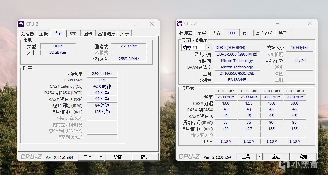Image resolution: width=328 pixels, height=175 pixels.
Task: Click the 2 x 32-bit channel value
Action: point(129,46)
